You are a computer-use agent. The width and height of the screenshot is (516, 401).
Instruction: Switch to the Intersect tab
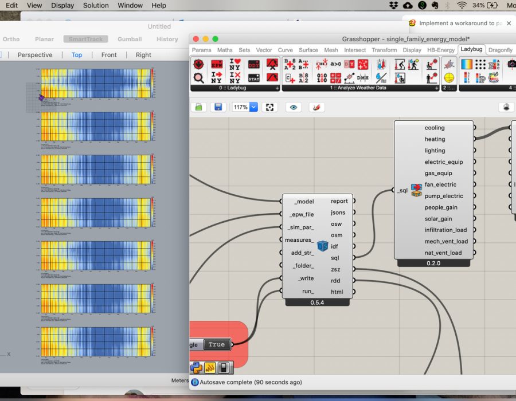tap(355, 50)
